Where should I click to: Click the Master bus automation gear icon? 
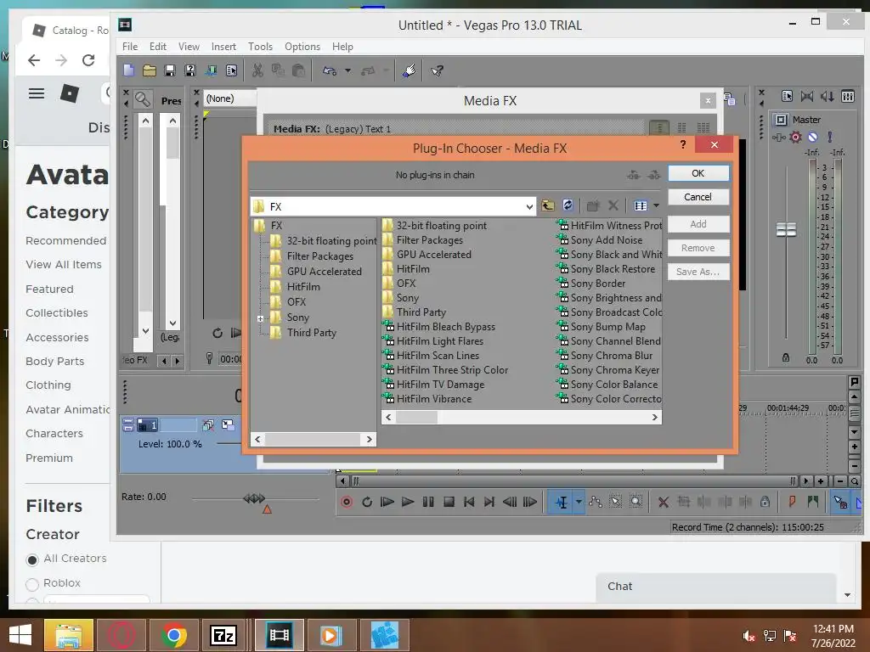[x=795, y=137]
